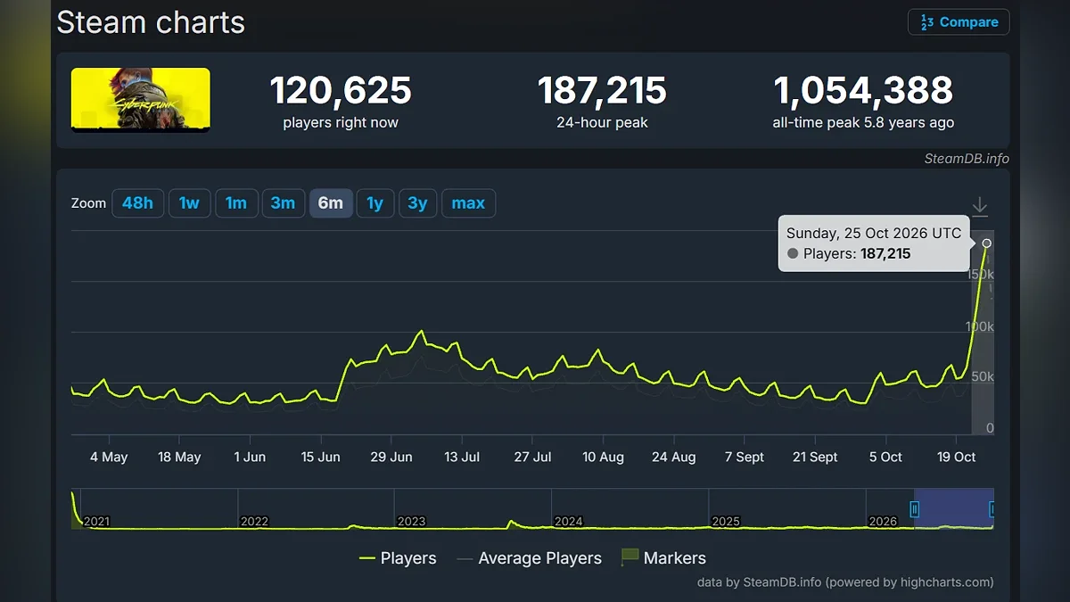
Task: Click the Compare button
Action: [x=959, y=22]
